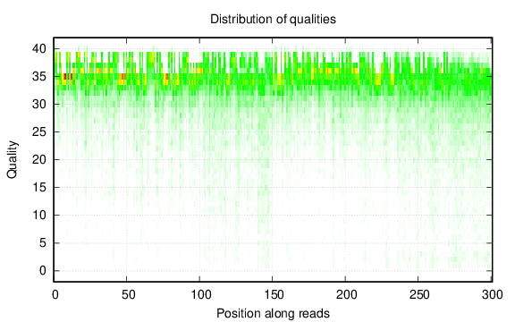The width and height of the screenshot is (515, 322).
Task: Click the y-axis tick label 15
Action: (39, 187)
